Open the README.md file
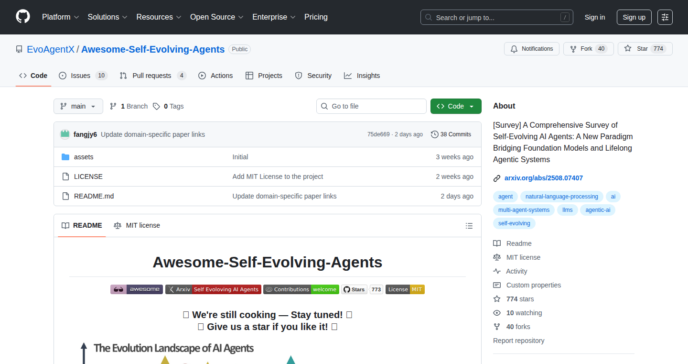The height and width of the screenshot is (364, 688). pyautogui.click(x=94, y=196)
